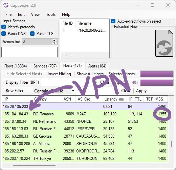Switch to the Alerts (184) tab
The width and height of the screenshot is (176, 170).
coord(97,66)
